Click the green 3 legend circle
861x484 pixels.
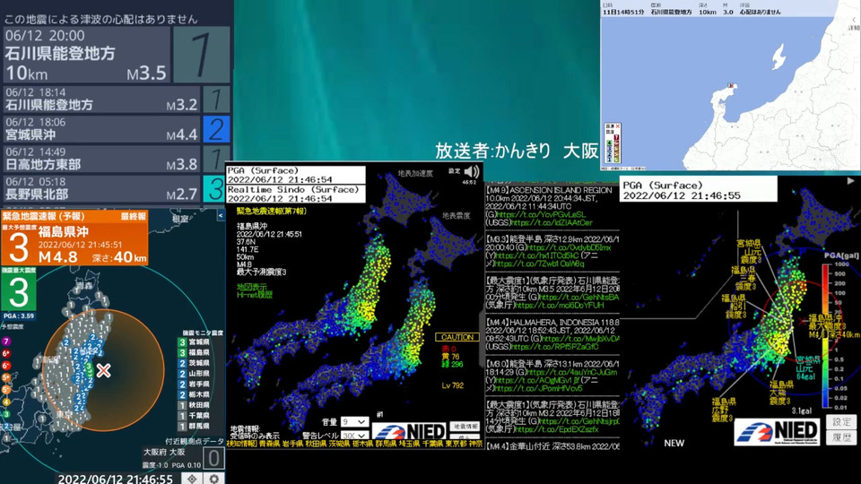click(x=5, y=414)
